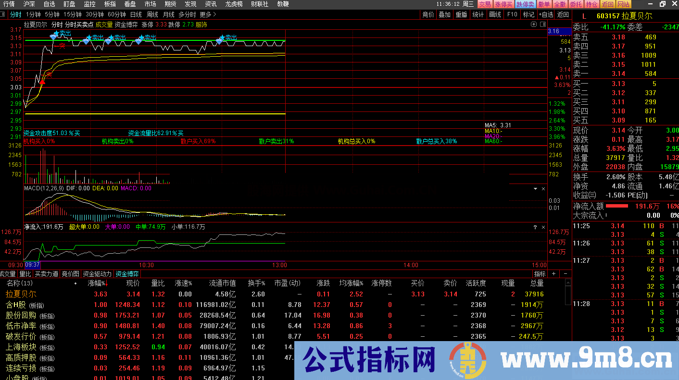Start the 重播 replay function

coord(461,14)
